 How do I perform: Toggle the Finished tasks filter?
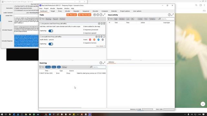(x=62, y=19)
